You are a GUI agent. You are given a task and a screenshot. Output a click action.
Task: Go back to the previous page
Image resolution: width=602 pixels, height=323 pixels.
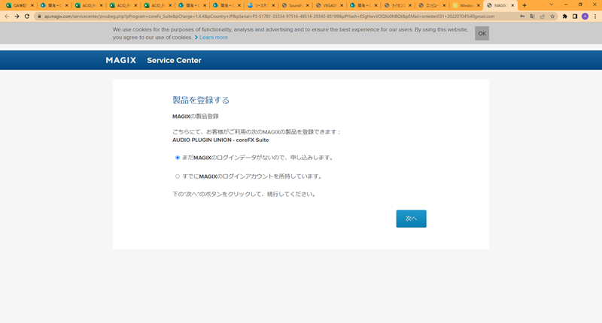click(7, 17)
